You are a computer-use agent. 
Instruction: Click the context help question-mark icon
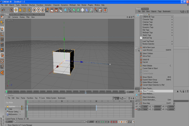coord(96,10)
